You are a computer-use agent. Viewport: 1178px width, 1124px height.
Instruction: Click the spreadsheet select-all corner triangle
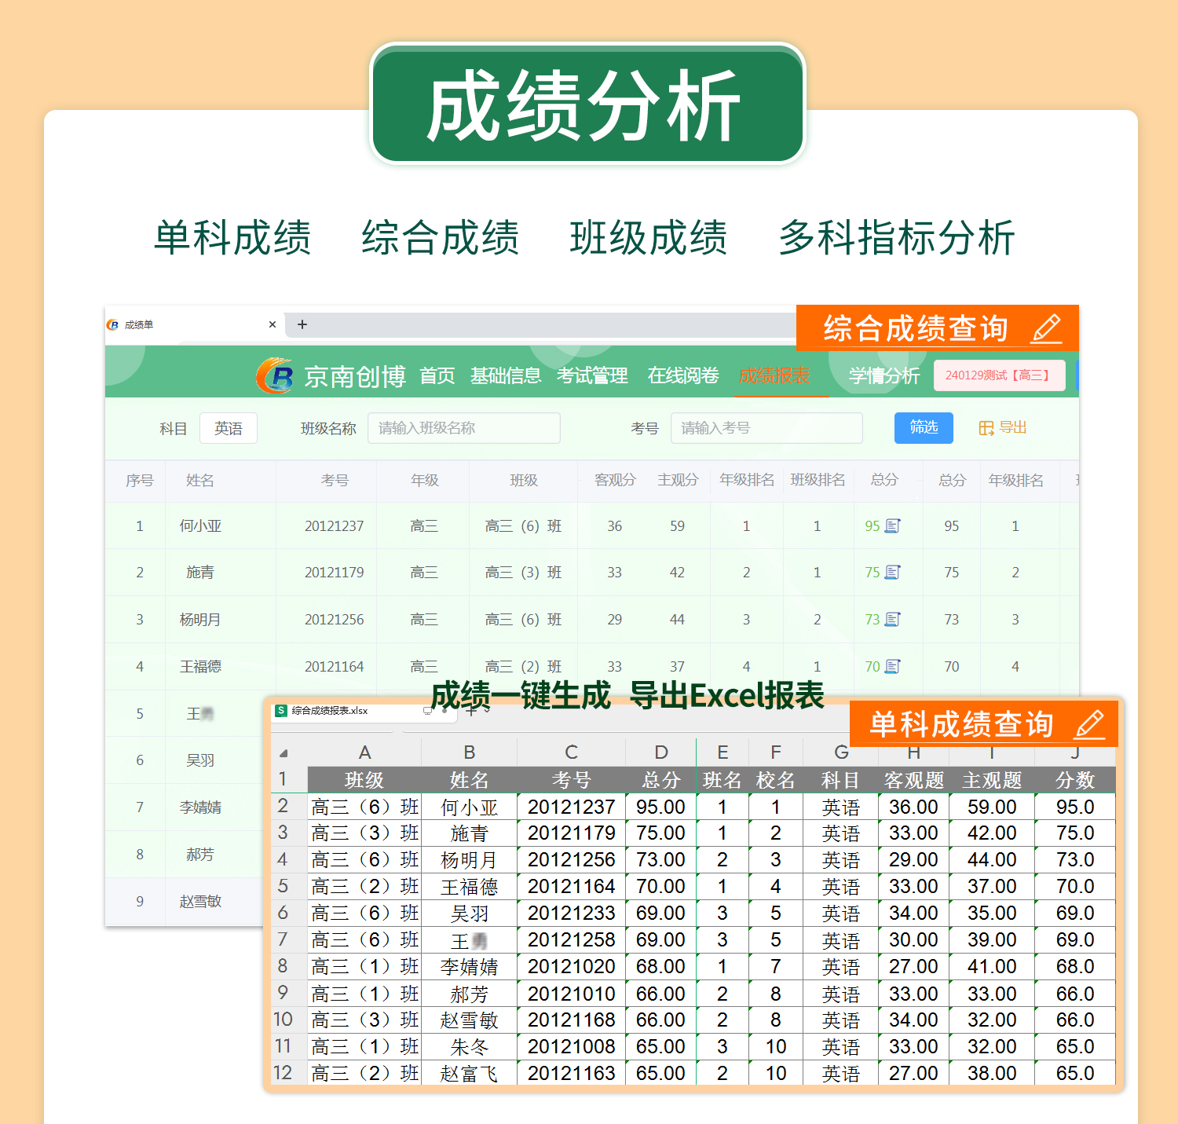click(x=284, y=753)
